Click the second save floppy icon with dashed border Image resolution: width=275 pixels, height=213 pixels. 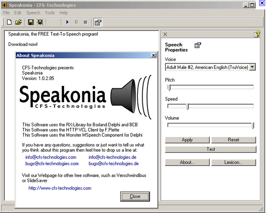40,22
